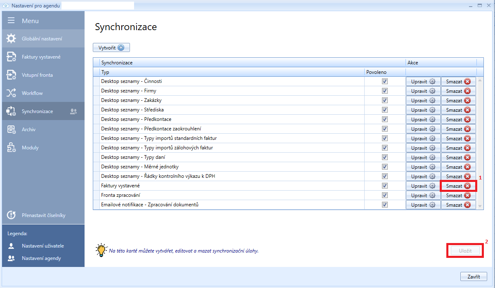Screen dimensions: 495x288
Task: Click the hamburger Menu icon
Action: 11,21
